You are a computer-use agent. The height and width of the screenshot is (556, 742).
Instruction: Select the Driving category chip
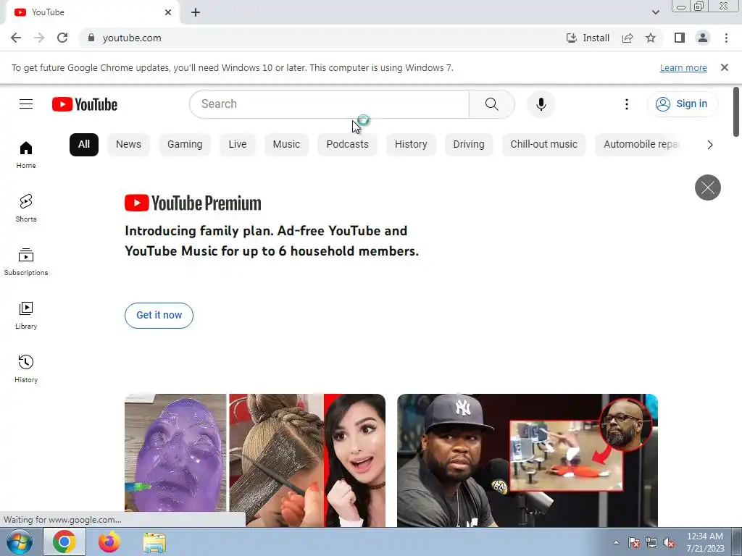pos(469,145)
